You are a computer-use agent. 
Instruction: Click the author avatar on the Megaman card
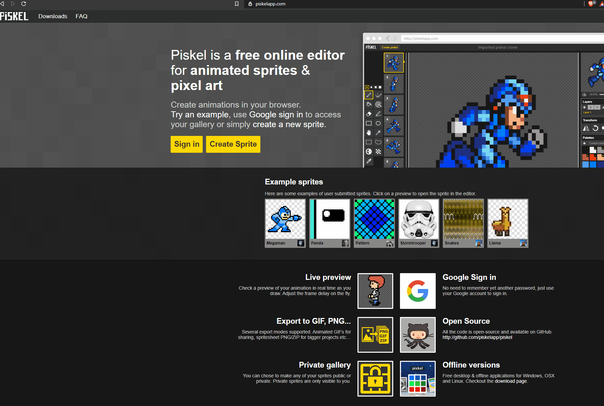click(x=301, y=243)
